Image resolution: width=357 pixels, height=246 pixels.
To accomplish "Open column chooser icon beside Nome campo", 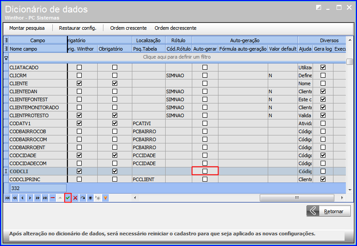I will pos(6,49).
